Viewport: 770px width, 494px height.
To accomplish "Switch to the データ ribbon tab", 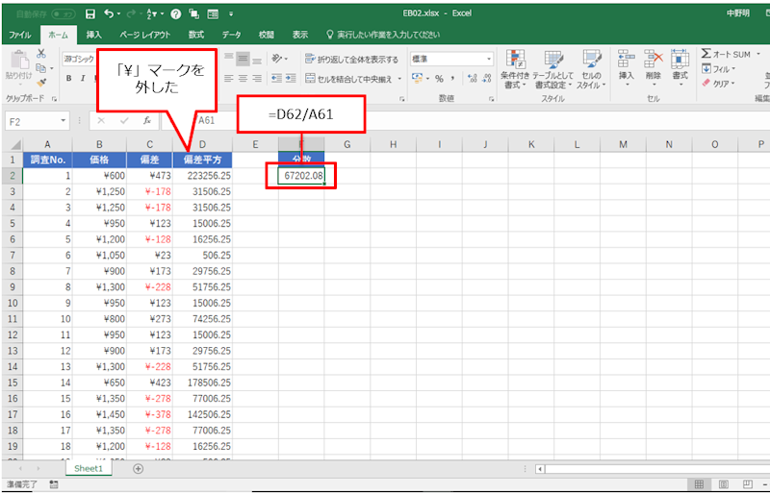I will pos(232,35).
